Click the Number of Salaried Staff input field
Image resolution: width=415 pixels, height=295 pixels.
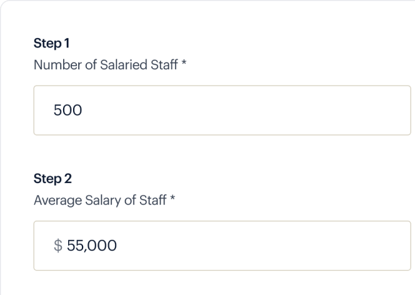coord(222,110)
